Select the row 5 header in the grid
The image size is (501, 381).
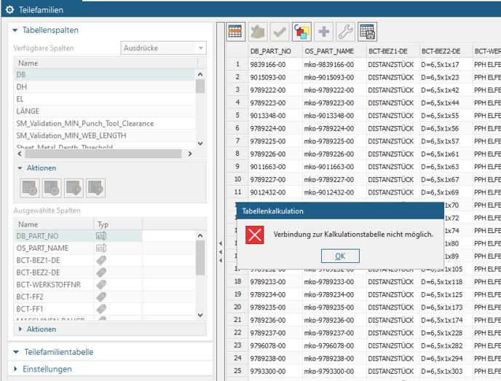click(x=237, y=115)
